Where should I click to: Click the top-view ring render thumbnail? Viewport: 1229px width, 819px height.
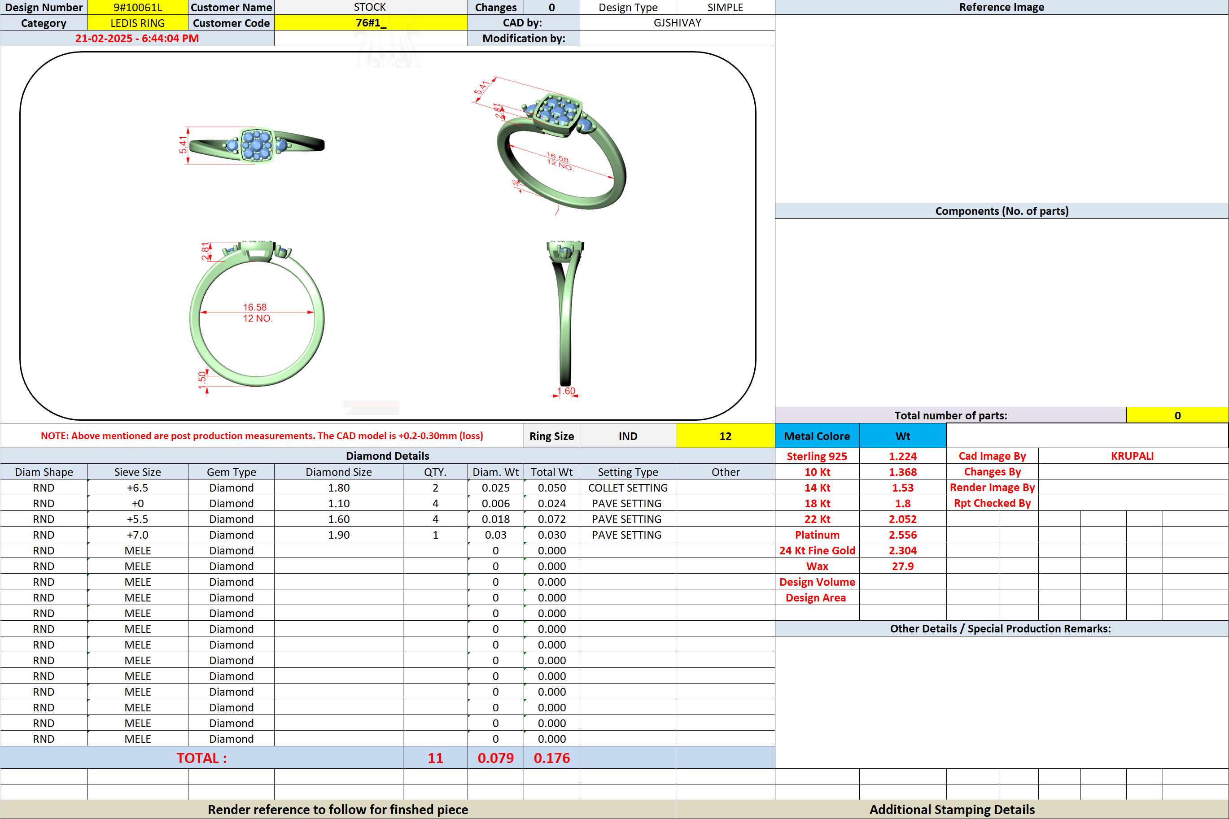click(x=257, y=145)
